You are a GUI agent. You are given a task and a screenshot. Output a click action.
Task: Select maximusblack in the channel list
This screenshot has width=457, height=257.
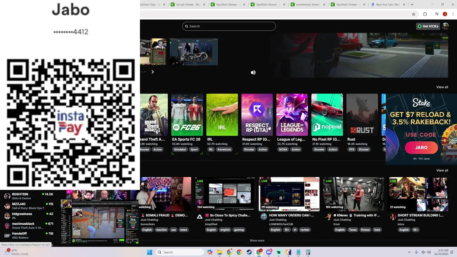click(29, 226)
